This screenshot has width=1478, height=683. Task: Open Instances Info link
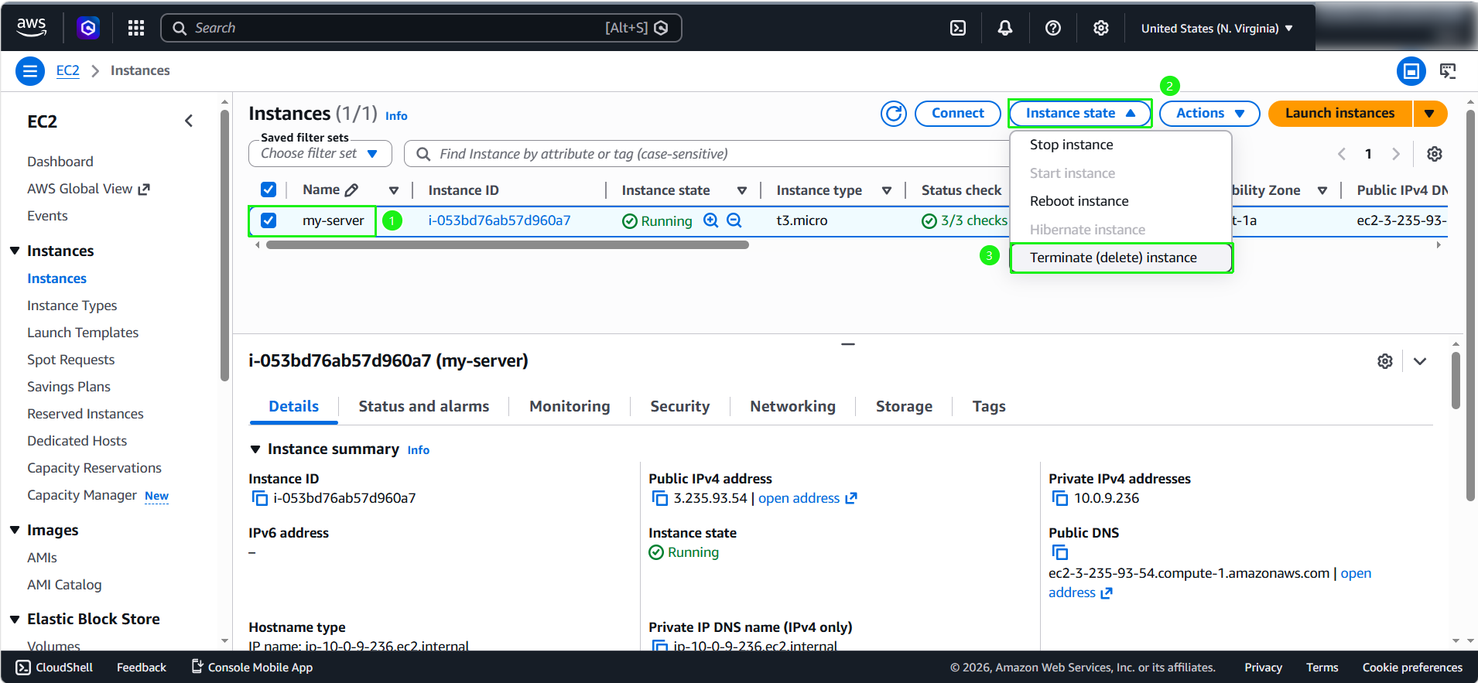click(396, 116)
